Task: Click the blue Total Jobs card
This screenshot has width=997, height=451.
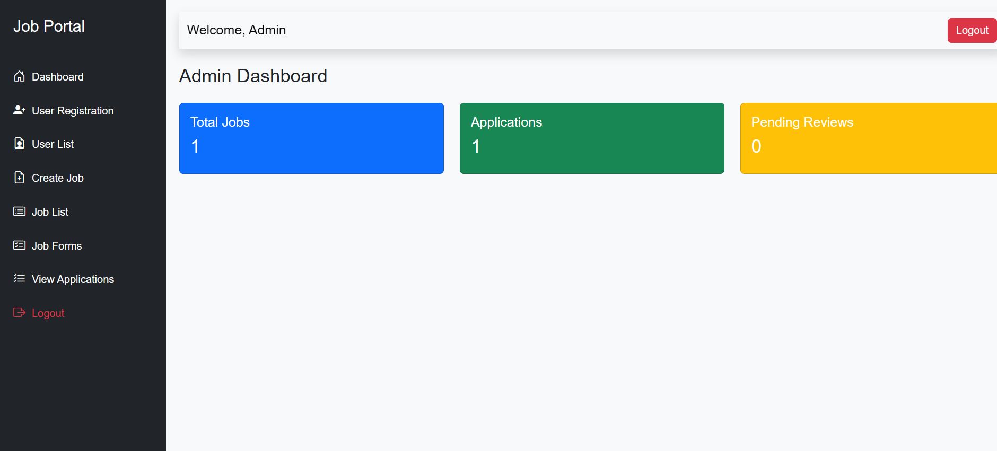Action: [311, 138]
